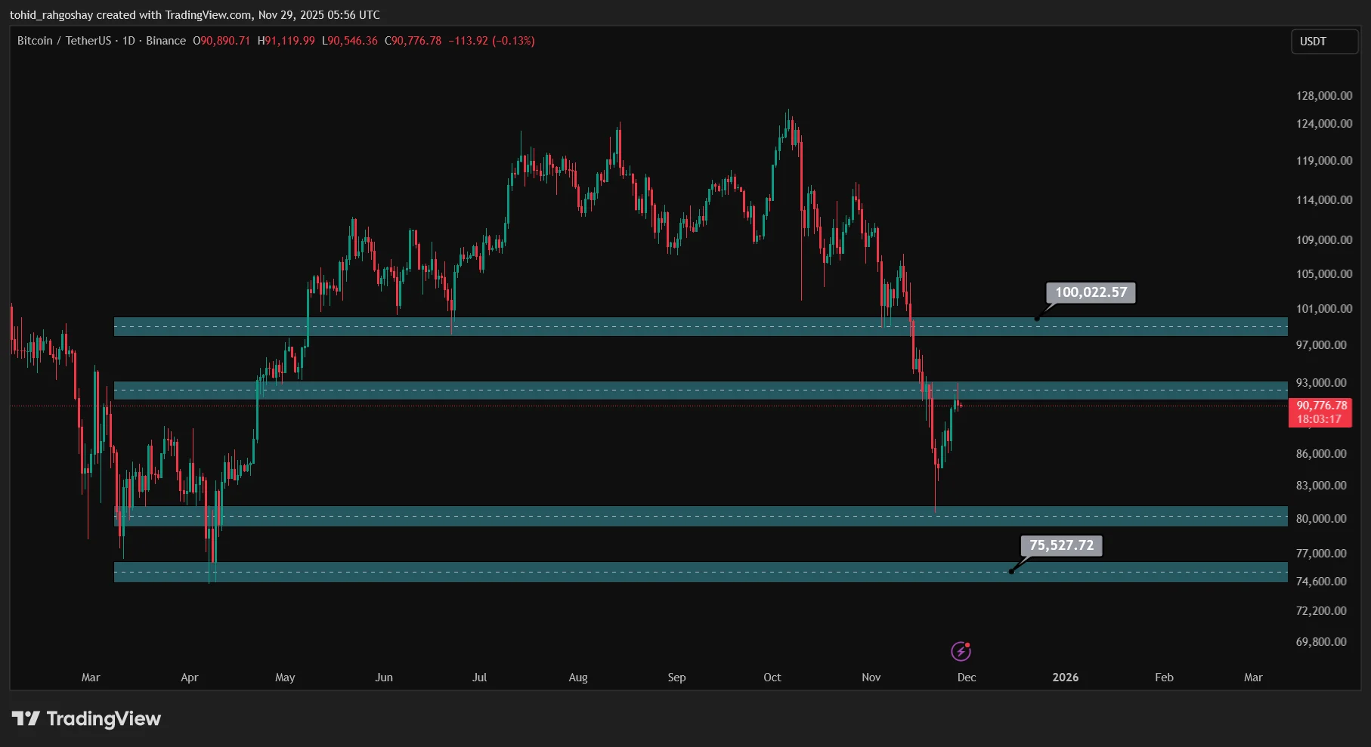Click the 75,527.72 price level callout
This screenshot has width=1371, height=747.
point(1062,545)
